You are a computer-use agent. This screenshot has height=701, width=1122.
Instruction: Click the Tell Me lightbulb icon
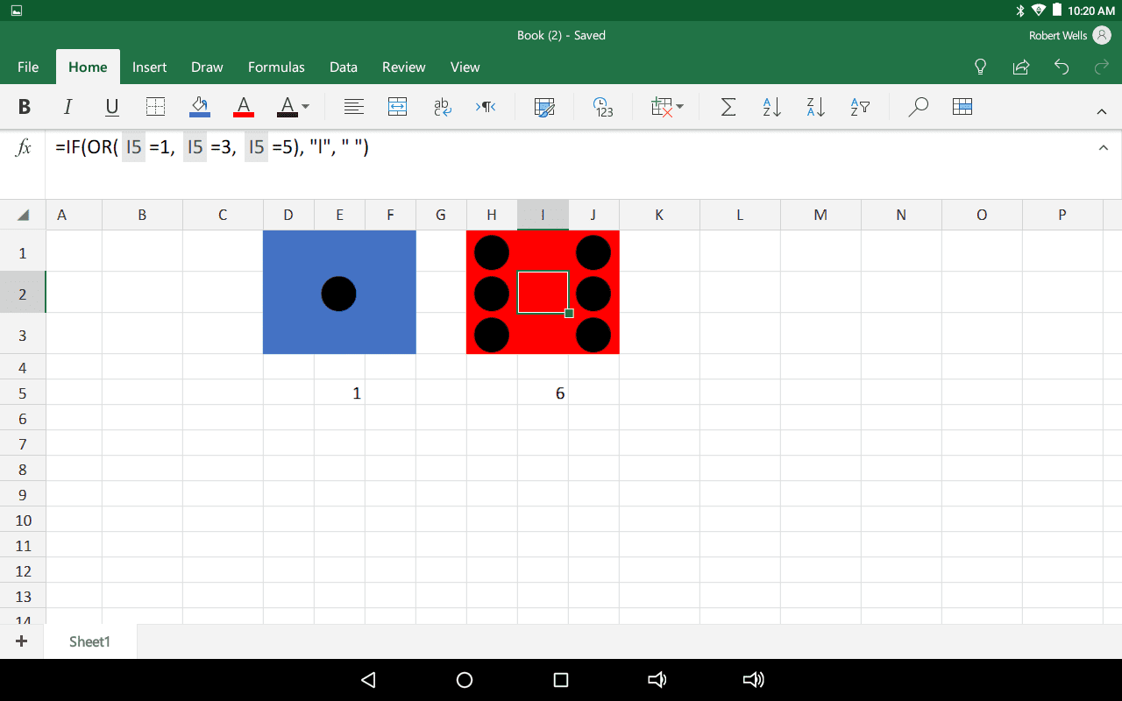(981, 67)
